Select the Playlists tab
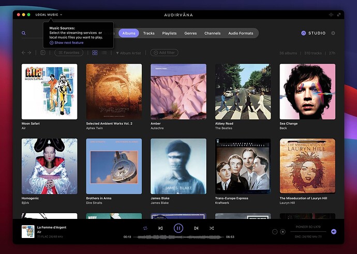The image size is (357, 254). pyautogui.click(x=169, y=33)
